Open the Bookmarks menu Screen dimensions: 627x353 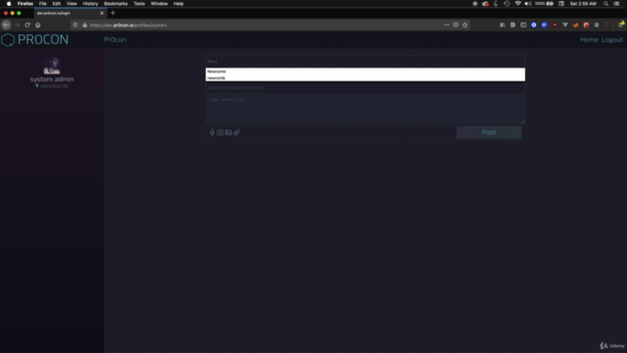point(116,4)
